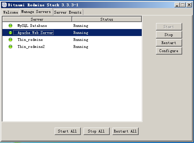Select the Thin_redmine2 server row
Screen dimensions: 194x143
[x=72, y=47]
